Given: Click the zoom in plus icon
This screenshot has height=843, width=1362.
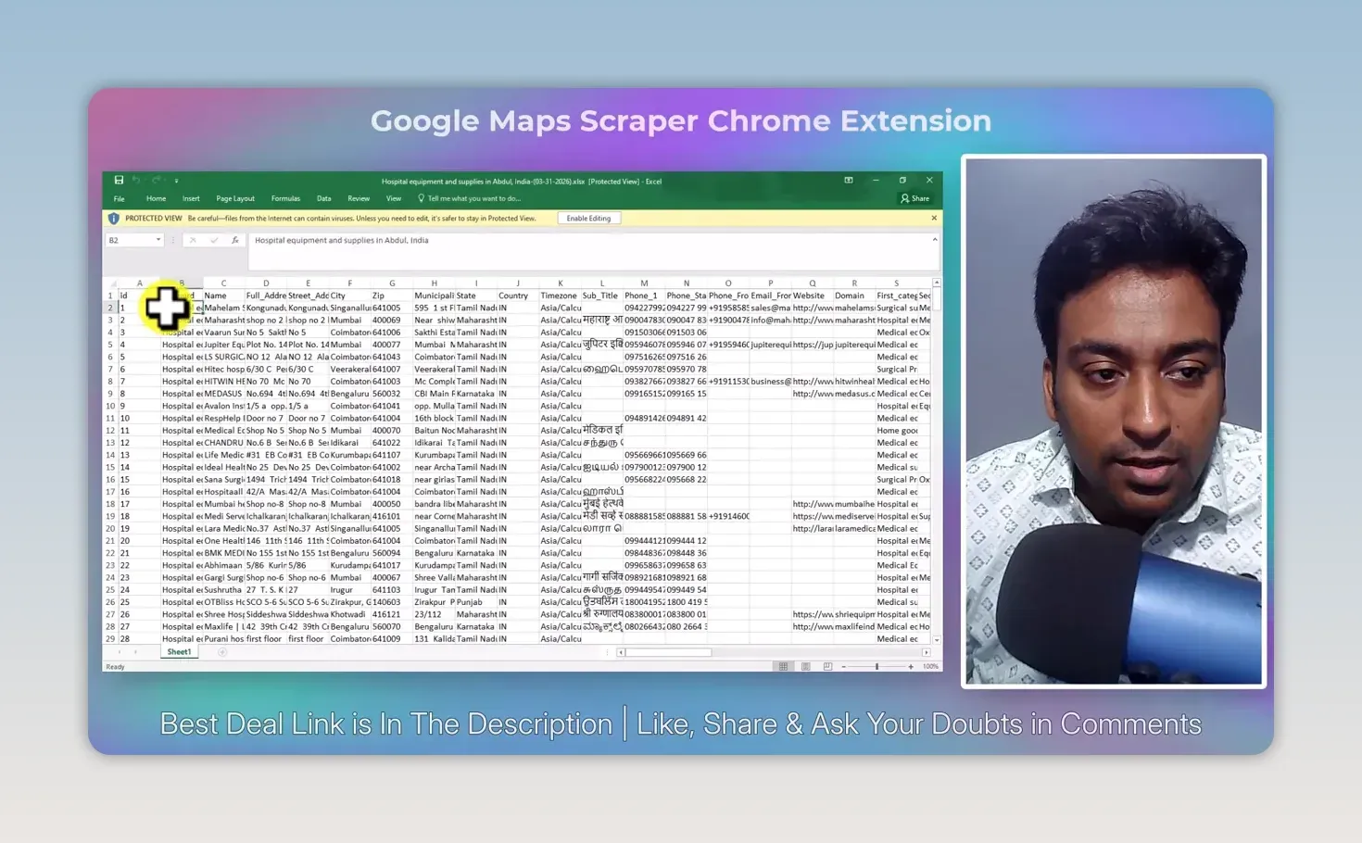Looking at the screenshot, I should click(x=911, y=666).
